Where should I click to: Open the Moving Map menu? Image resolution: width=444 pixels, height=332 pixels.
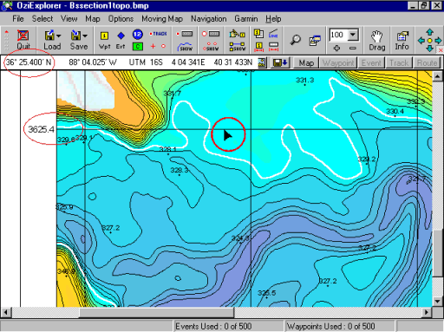(x=162, y=19)
